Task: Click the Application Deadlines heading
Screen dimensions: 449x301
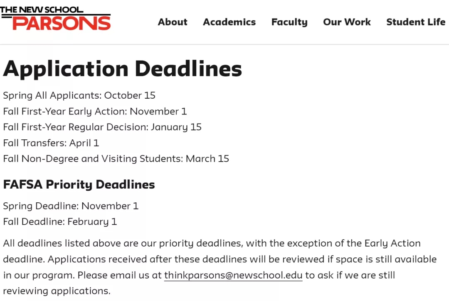Action: pyautogui.click(x=122, y=69)
